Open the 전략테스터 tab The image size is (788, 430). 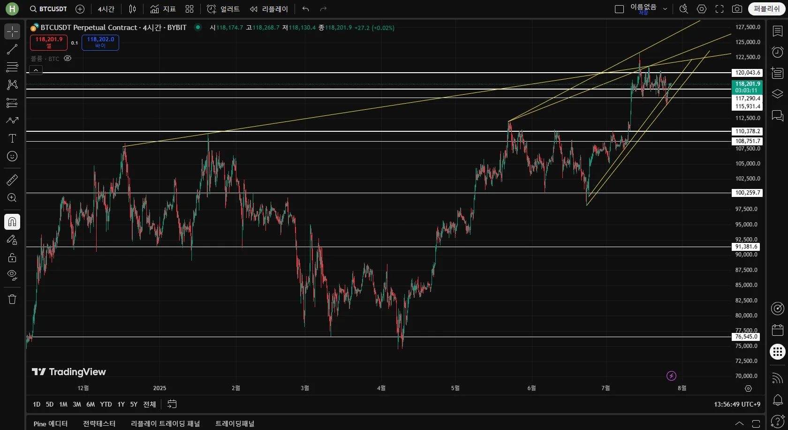point(99,423)
